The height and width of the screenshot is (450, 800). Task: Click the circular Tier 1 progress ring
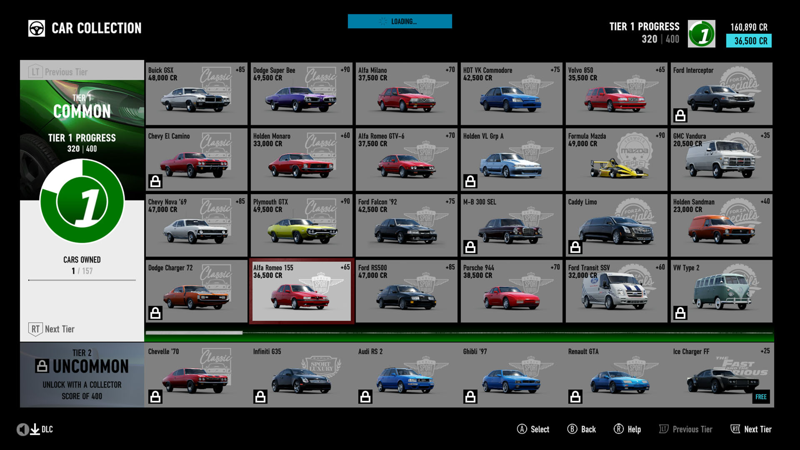tap(82, 201)
